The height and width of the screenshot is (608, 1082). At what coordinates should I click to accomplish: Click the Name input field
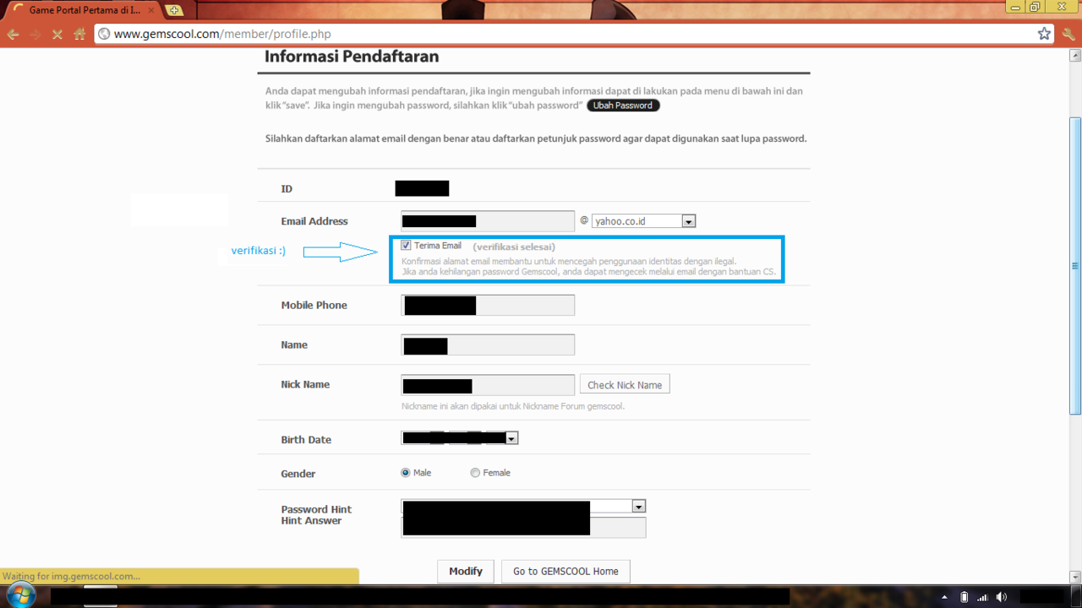click(x=488, y=345)
